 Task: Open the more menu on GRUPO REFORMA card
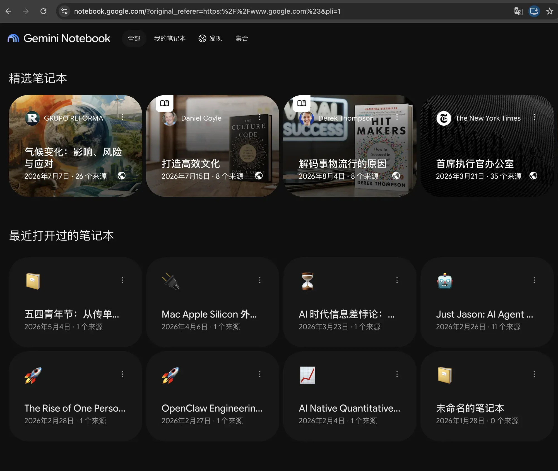point(122,117)
